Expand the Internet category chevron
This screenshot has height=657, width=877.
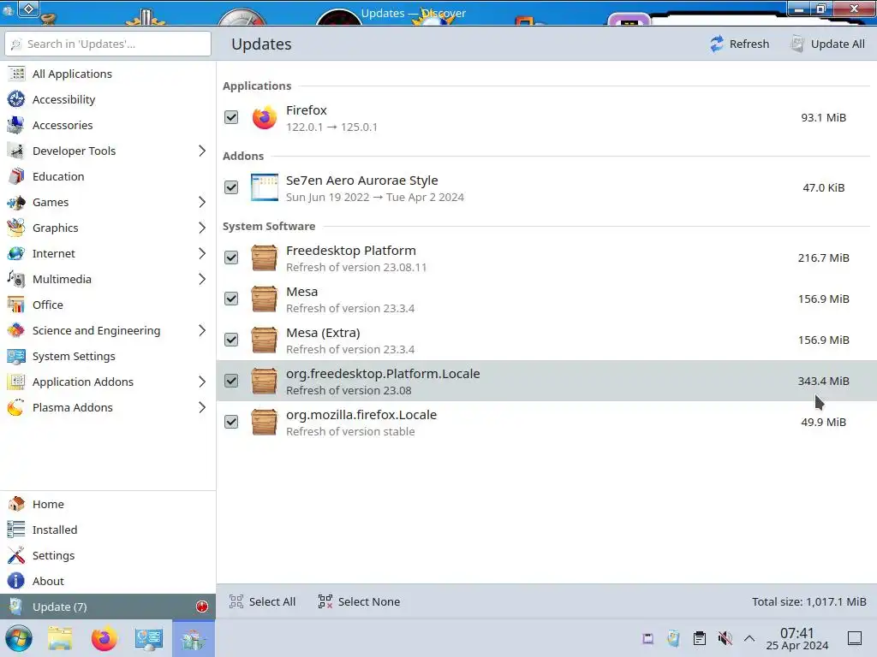point(202,253)
